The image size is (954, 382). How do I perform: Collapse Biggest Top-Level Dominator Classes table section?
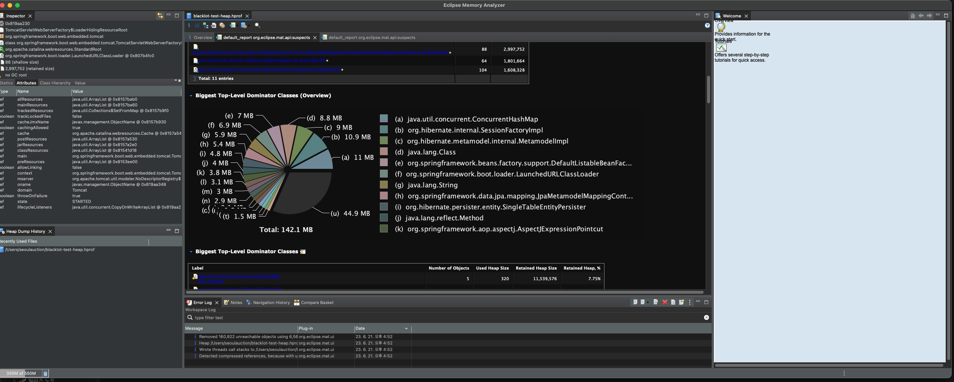click(x=191, y=252)
